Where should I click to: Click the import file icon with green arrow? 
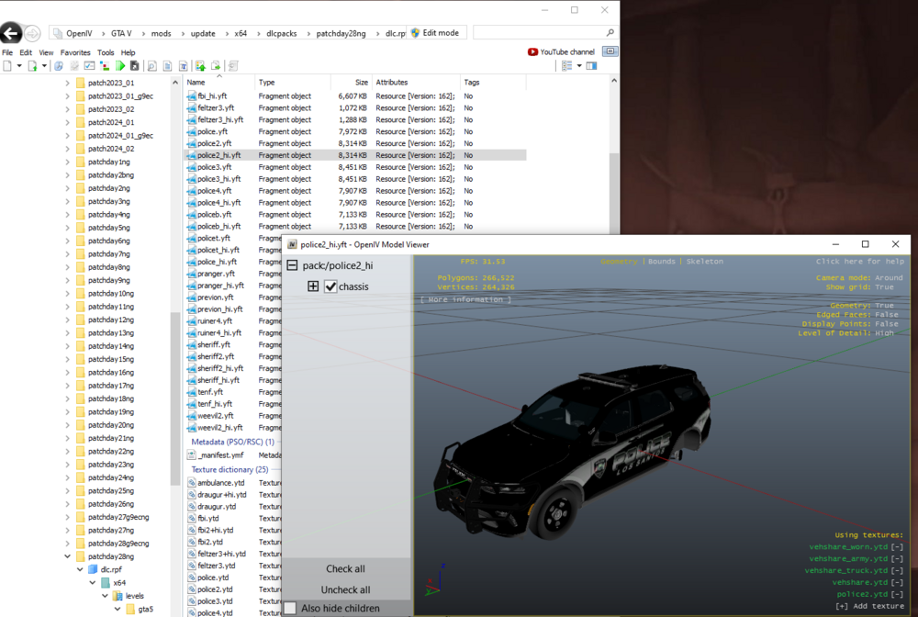[x=202, y=65]
